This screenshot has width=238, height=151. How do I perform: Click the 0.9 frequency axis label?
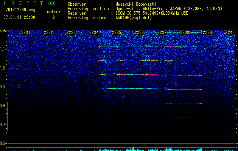(x=3, y=87)
